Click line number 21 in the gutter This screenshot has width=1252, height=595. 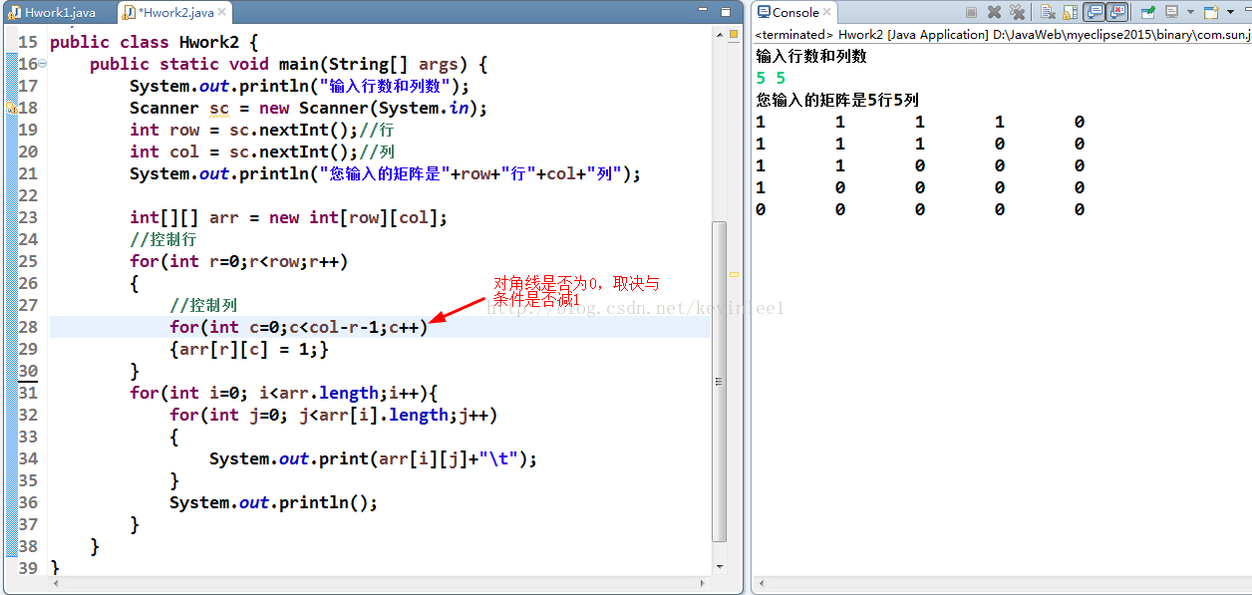(x=28, y=173)
